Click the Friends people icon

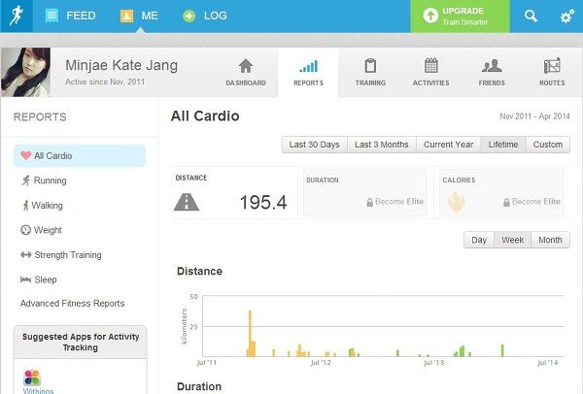pos(492,66)
